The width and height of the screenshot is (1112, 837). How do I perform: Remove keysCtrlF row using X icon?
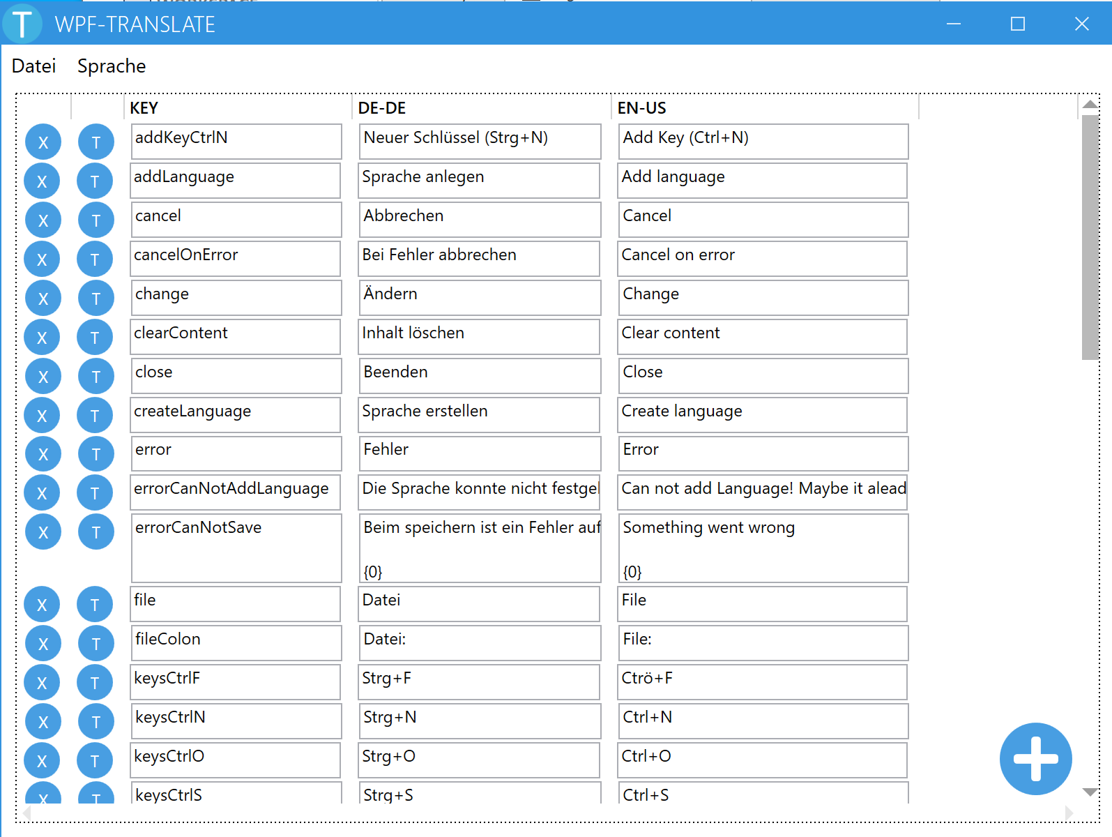[42, 683]
